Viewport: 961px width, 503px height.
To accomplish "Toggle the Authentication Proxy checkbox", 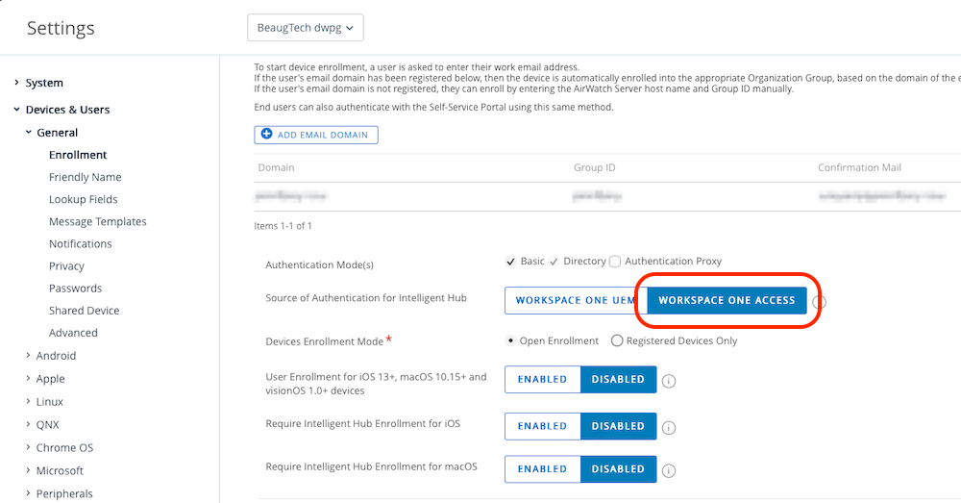I will point(615,262).
